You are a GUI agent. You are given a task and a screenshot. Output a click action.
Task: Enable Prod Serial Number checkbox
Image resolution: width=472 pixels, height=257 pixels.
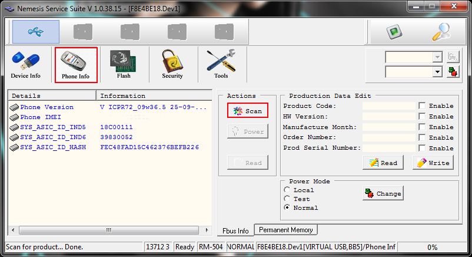coord(422,148)
